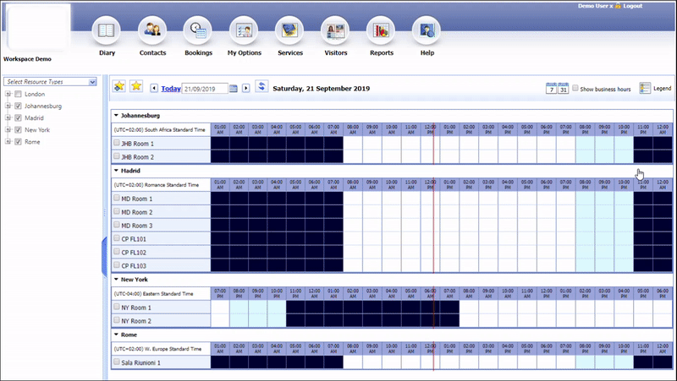This screenshot has height=381, width=677.
Task: Open the Diary menu label
Action: (107, 52)
